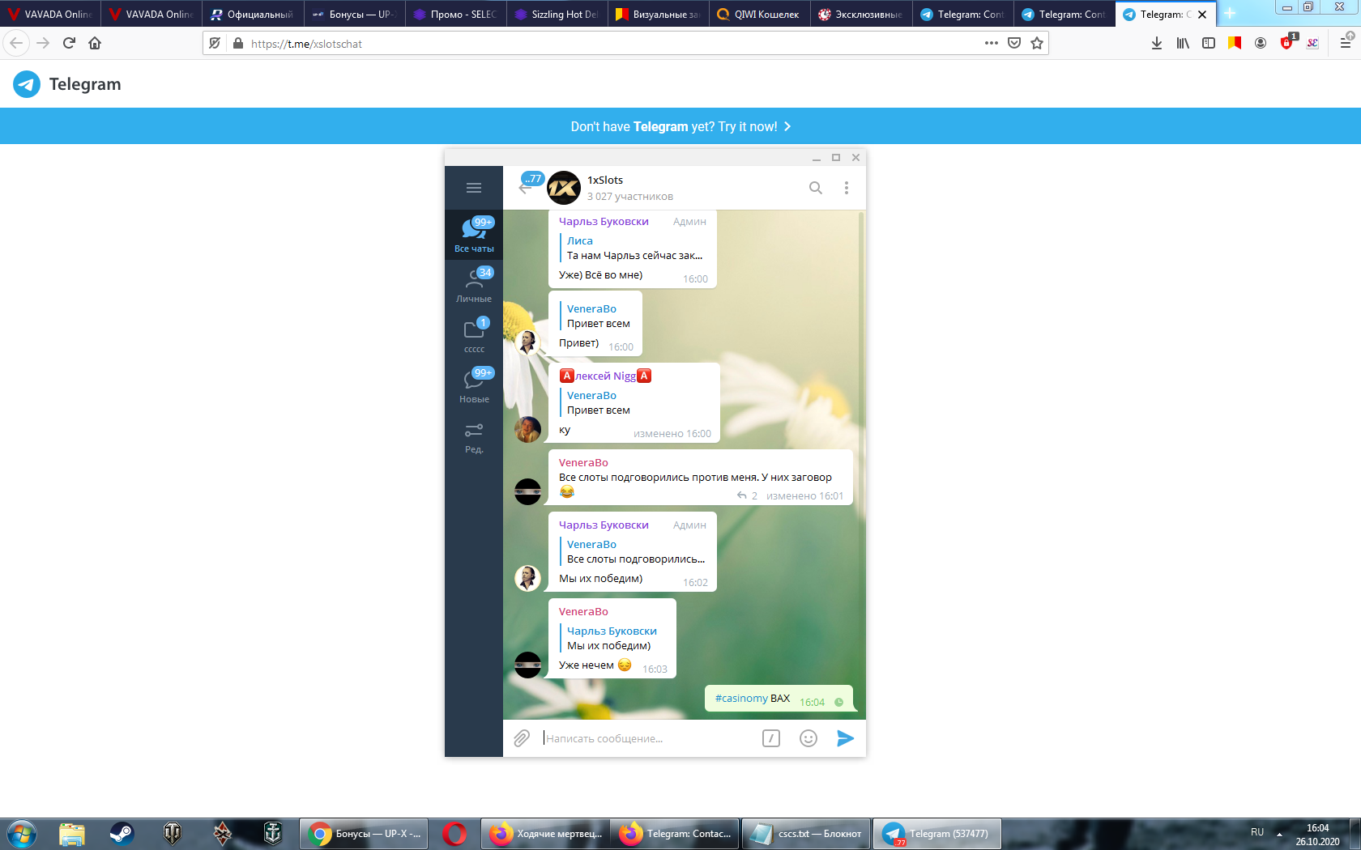Go back in Firefox
This screenshot has width=1361, height=850.
click(x=16, y=43)
